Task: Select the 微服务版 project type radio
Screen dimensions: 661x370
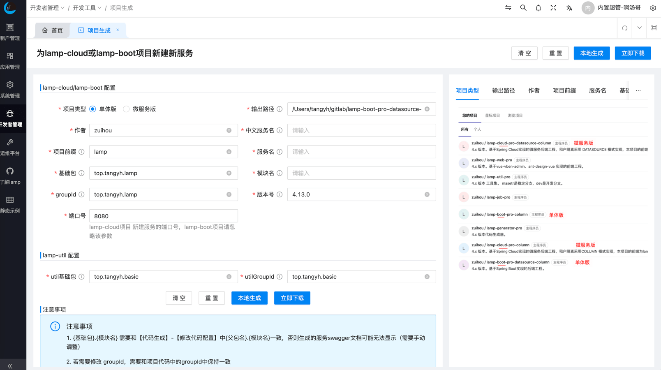Action: point(127,109)
